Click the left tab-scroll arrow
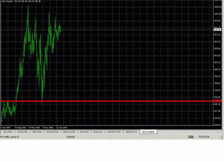The height and width of the screenshot is (162, 224). pyautogui.click(x=216, y=132)
